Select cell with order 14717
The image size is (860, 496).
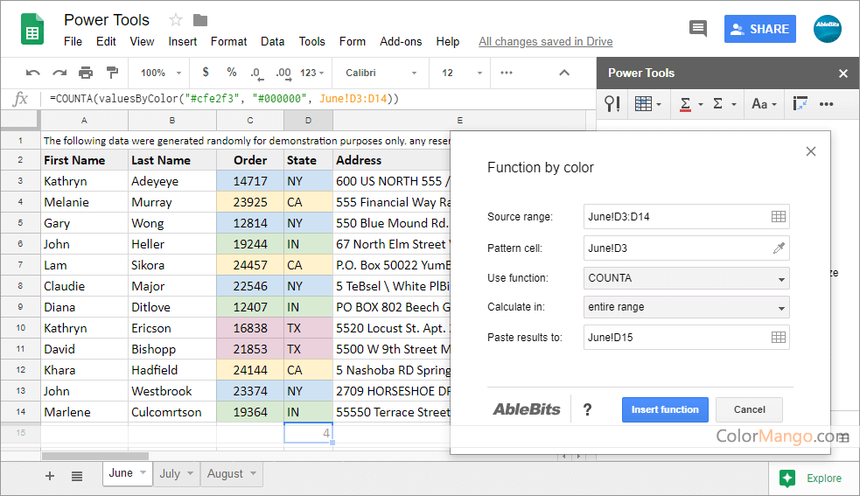pos(250,181)
